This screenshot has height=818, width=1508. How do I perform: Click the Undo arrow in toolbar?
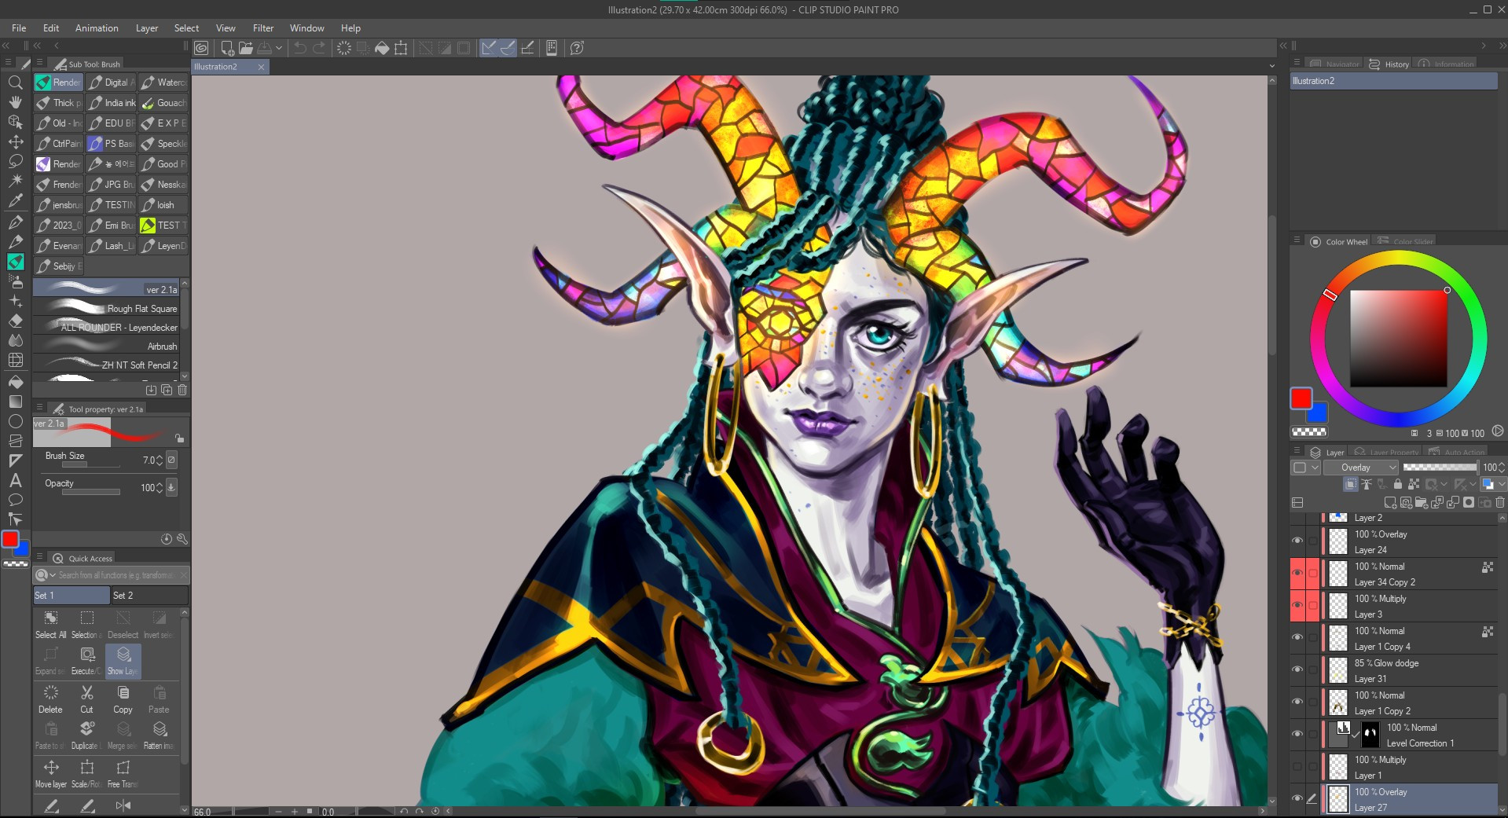299,48
